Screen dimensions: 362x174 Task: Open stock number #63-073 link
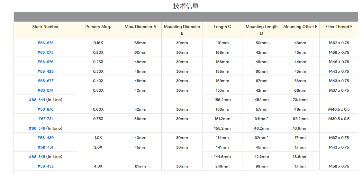(45, 52)
